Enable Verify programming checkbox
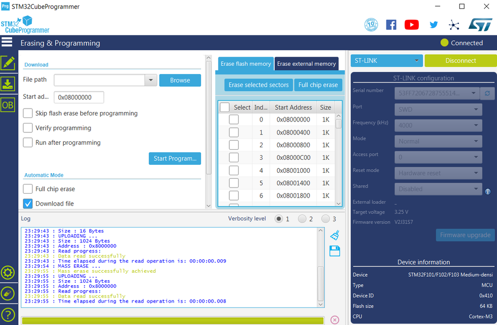This screenshot has width=497, height=325. coord(28,128)
